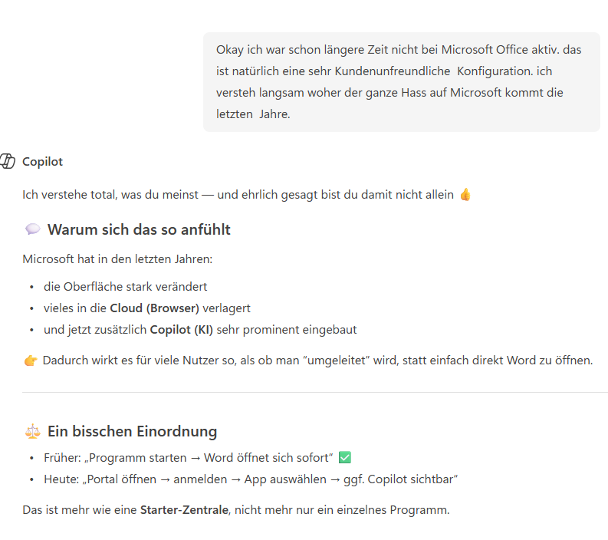Click the bold text 'Starter-Zentrale'
This screenshot has height=540, width=608.
tap(184, 509)
